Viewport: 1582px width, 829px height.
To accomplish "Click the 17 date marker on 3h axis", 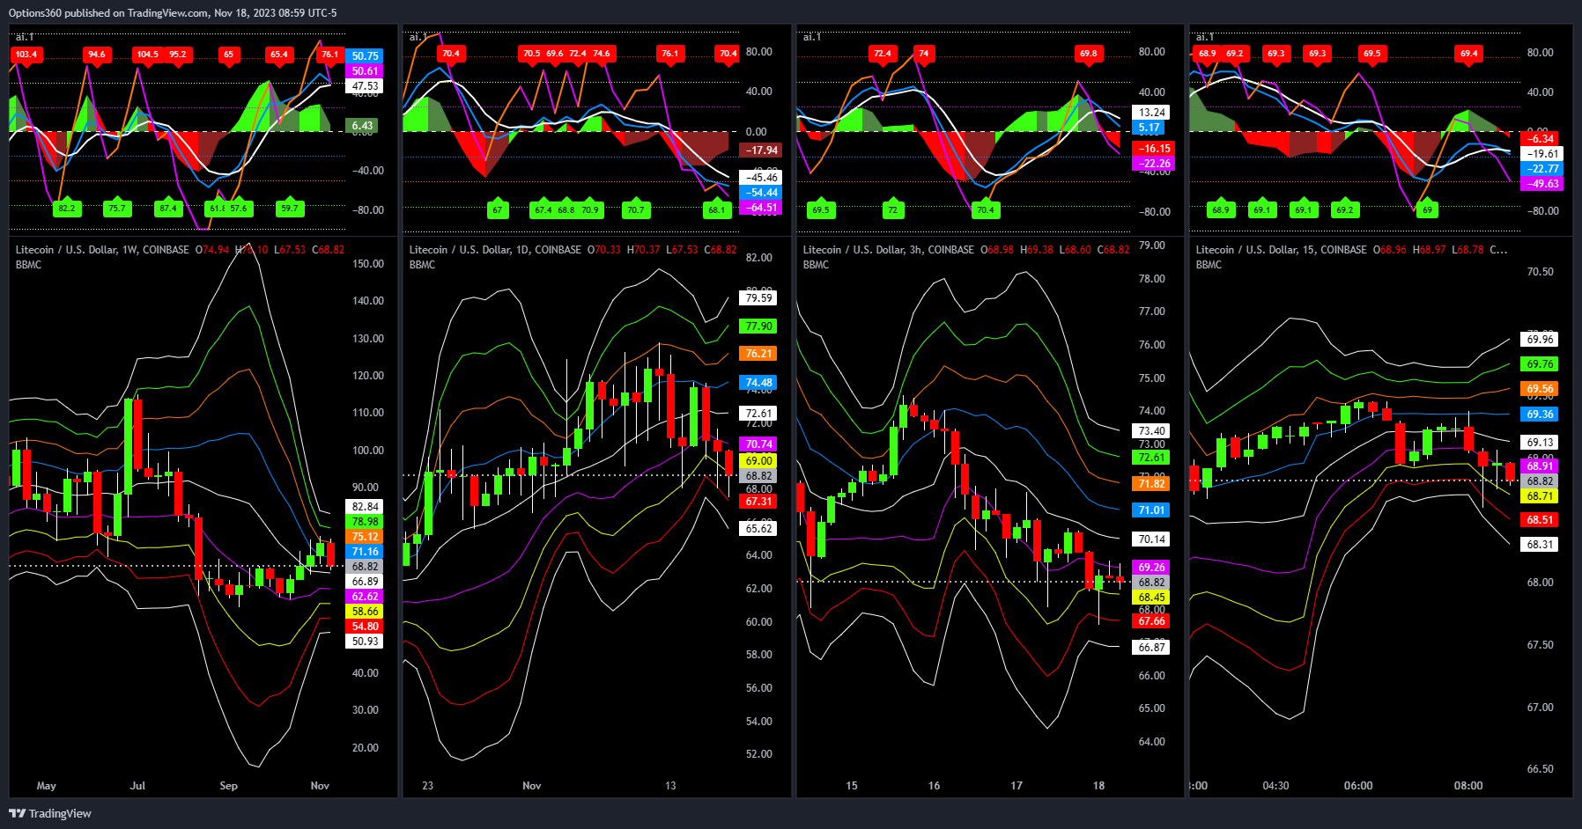I will point(1016,786).
